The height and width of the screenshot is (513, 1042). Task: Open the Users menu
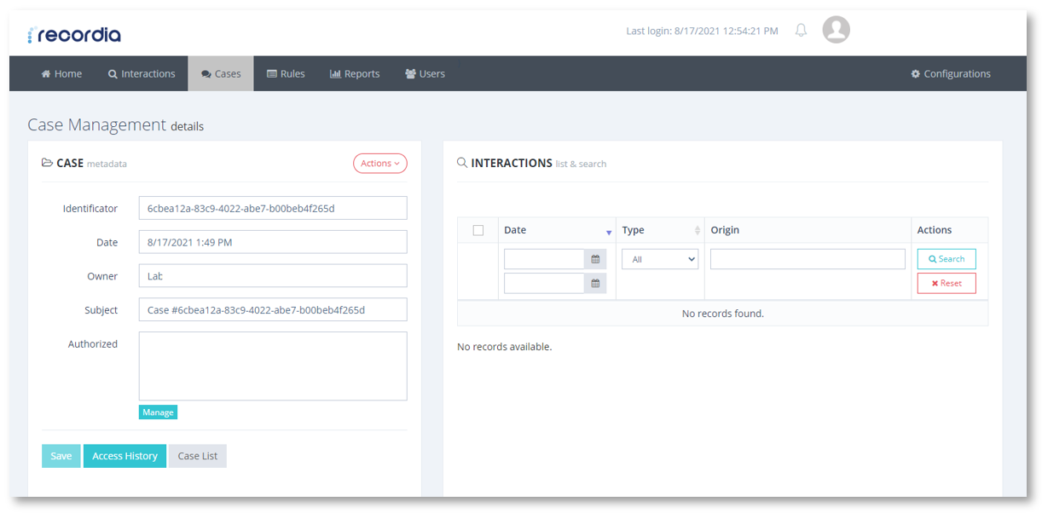coord(425,74)
